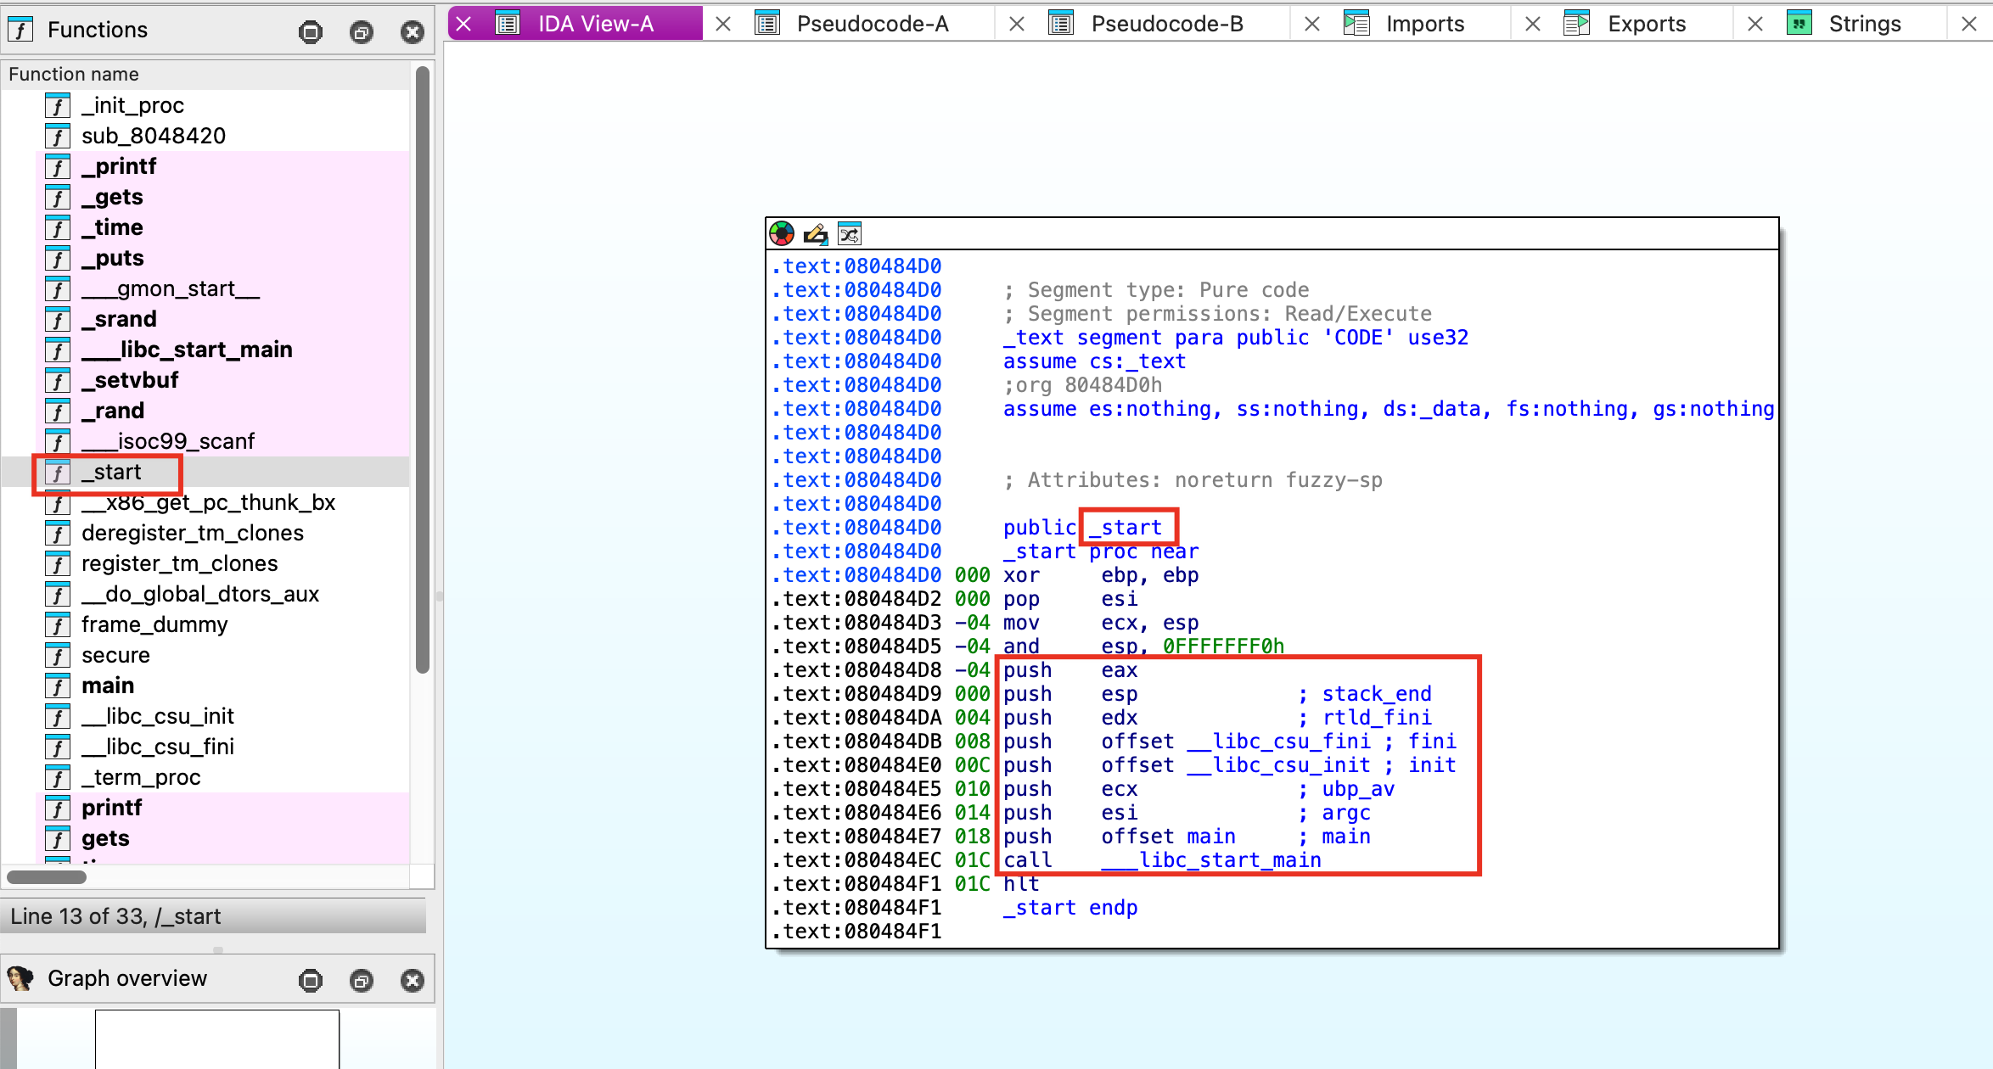Select the main function entry

(207, 686)
